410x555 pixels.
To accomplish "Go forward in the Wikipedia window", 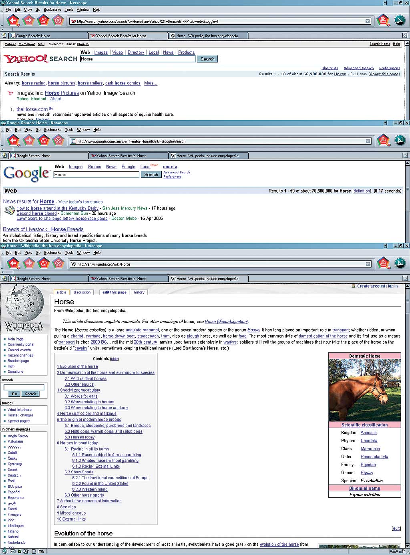I will coord(28,263).
